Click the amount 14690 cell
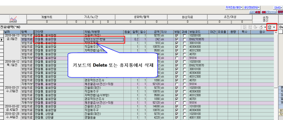The width and height of the screenshot is (283, 120). [153, 107]
